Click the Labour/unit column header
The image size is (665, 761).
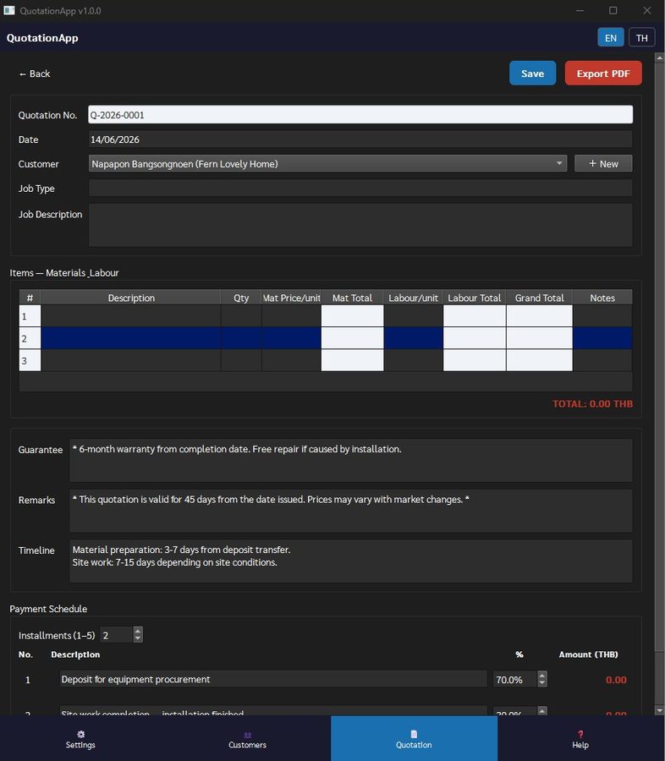(413, 298)
